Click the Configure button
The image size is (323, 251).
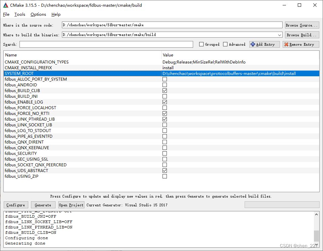click(15, 205)
